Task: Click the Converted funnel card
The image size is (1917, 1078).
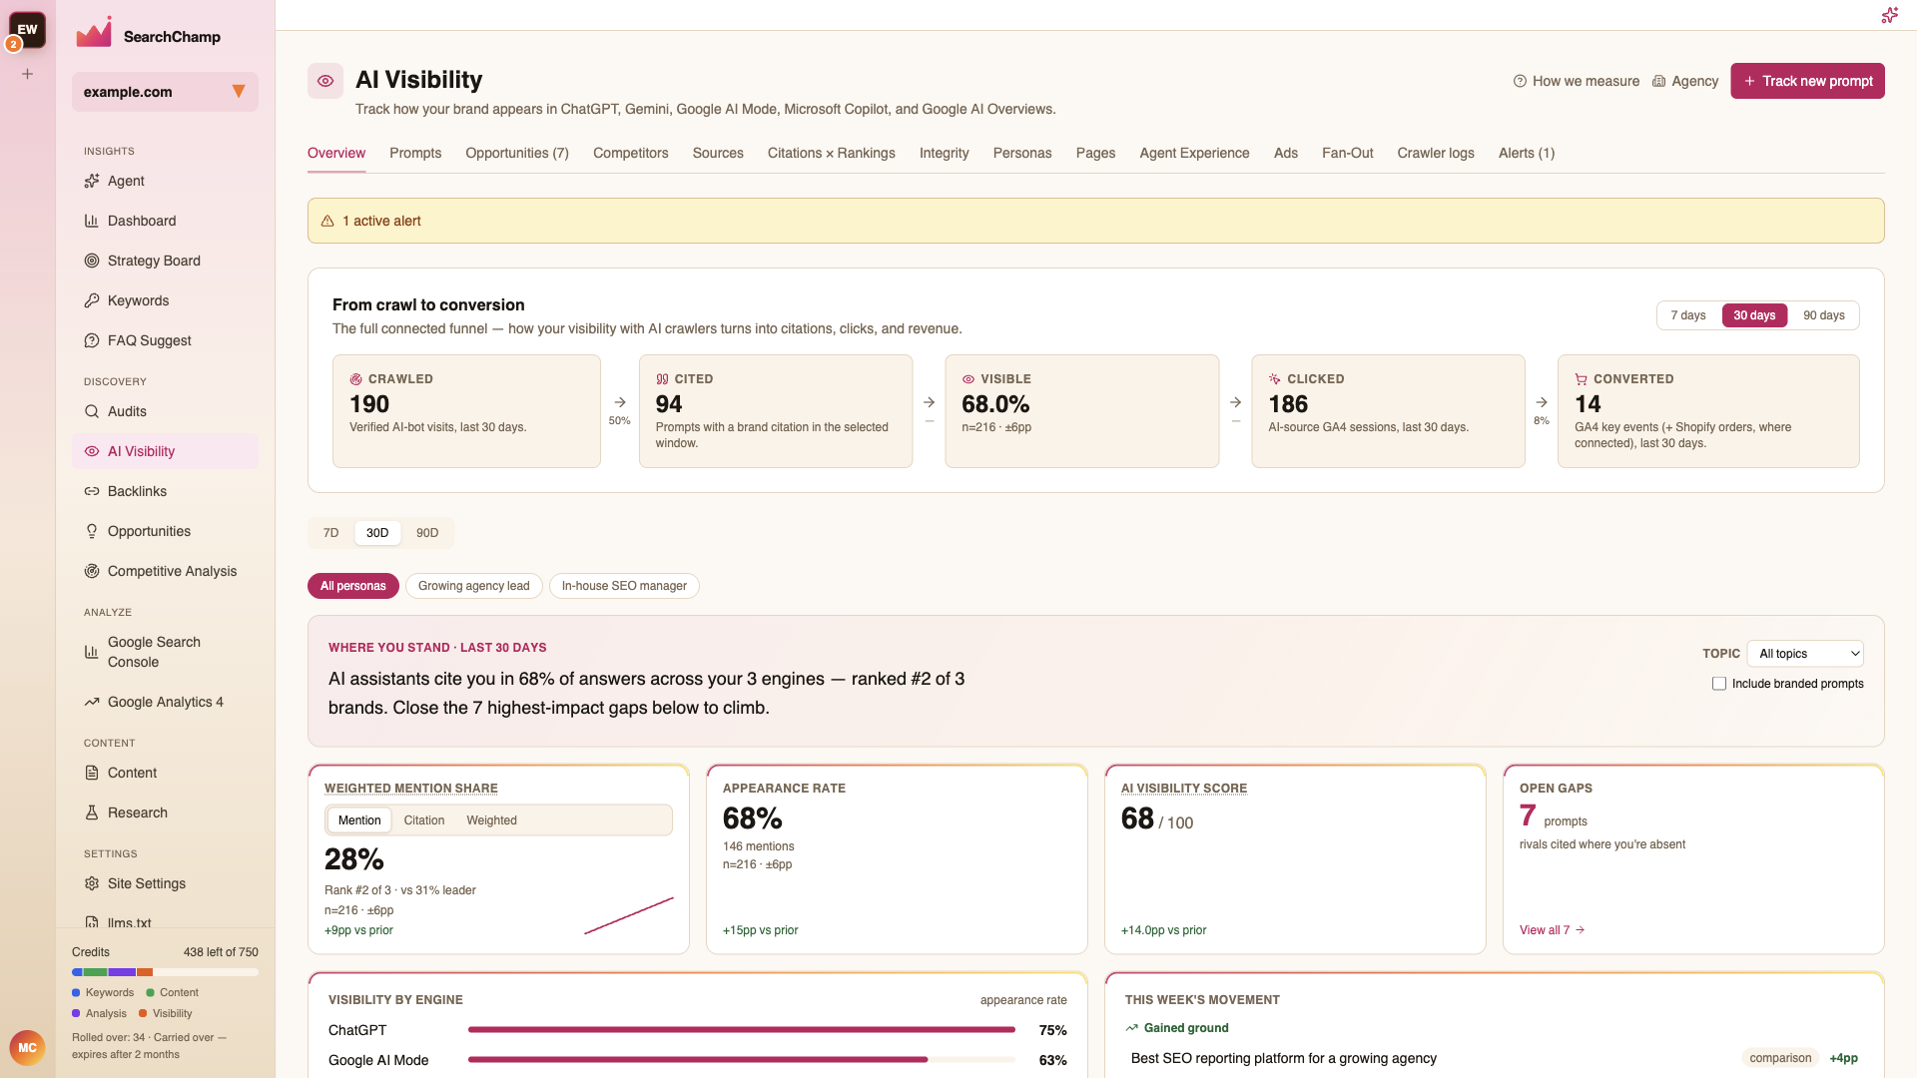Action: pos(1708,411)
